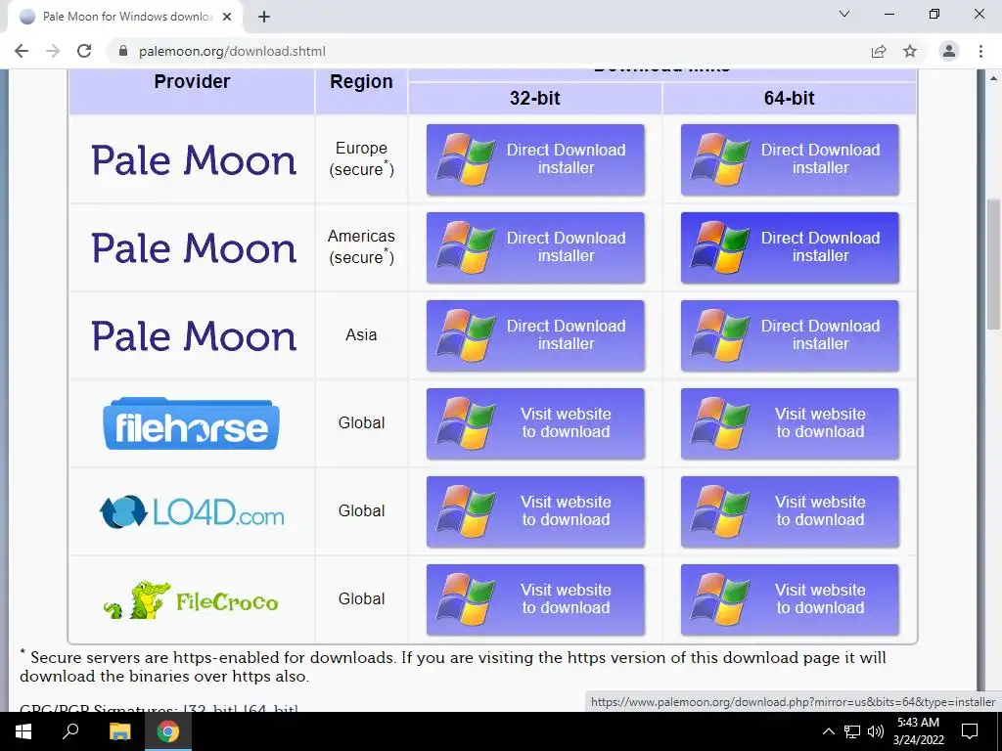Click the Asia region cell
This screenshot has height=751, width=1002.
click(x=361, y=335)
